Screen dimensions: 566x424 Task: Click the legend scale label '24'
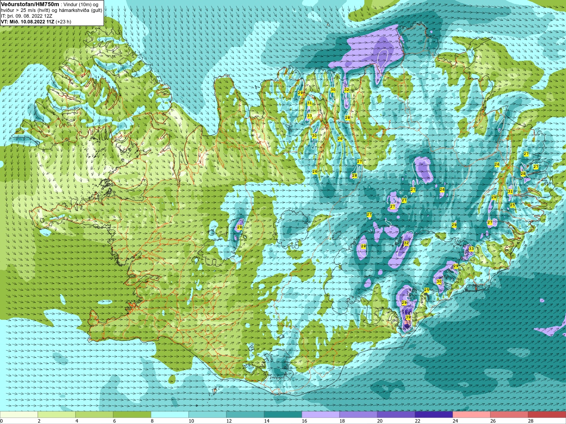point(455,421)
